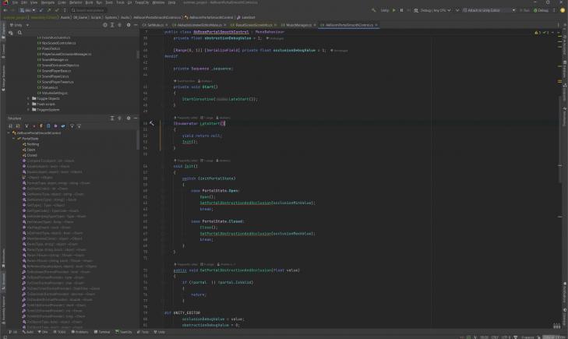Toggle autoscroll from source in Structure toolbar
Image resolution: width=568 pixels, height=339 pixels.
(x=79, y=126)
